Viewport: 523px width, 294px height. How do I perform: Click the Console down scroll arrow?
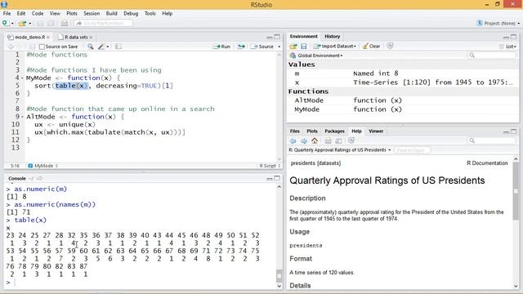point(279,286)
